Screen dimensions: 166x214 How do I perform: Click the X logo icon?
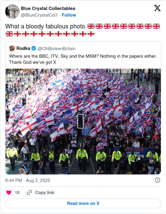[x=157, y=8]
